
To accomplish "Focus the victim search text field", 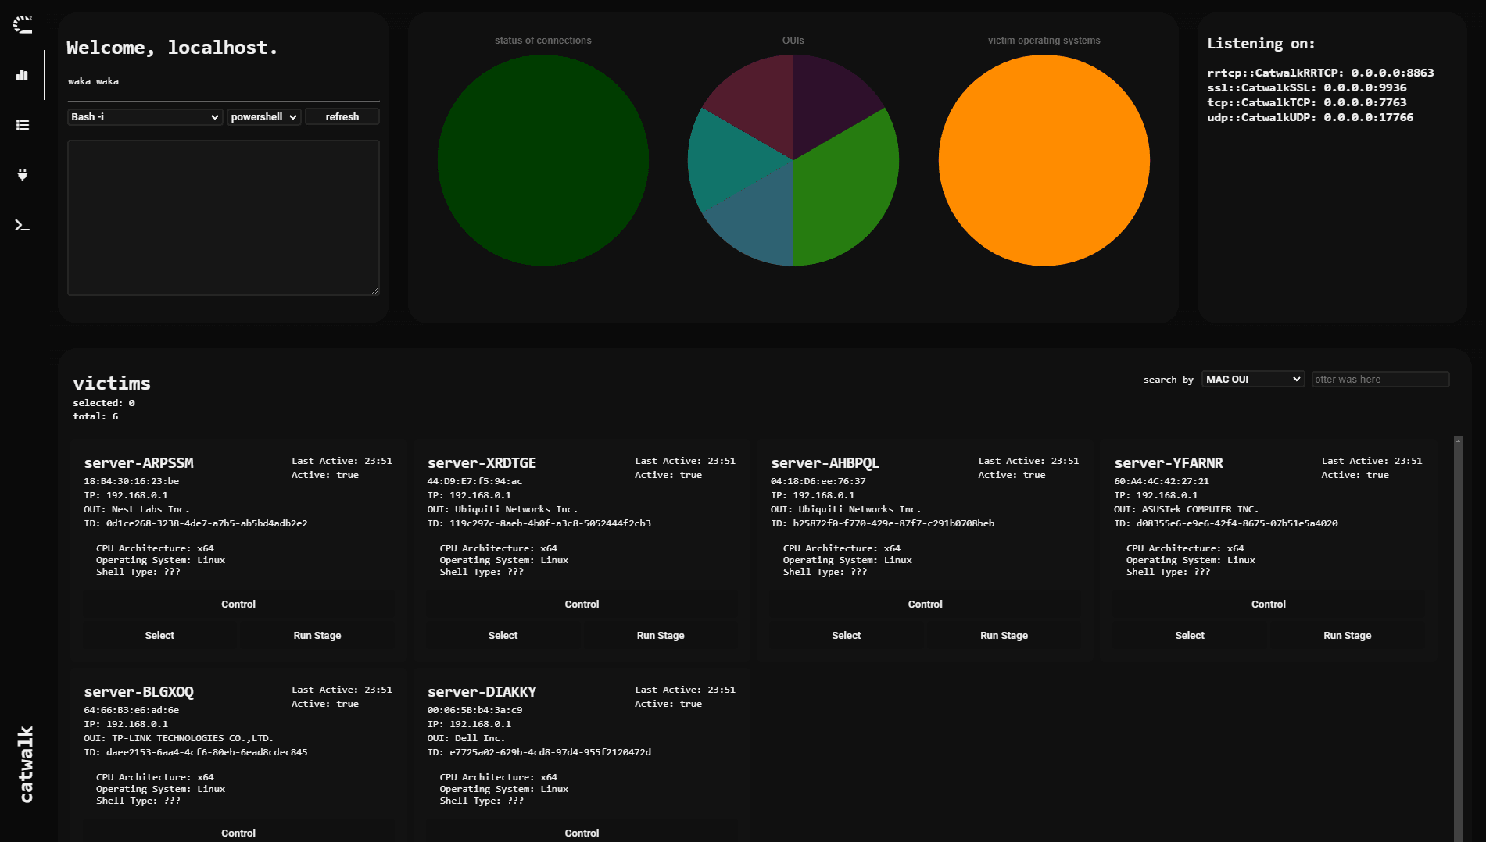I will pyautogui.click(x=1380, y=380).
